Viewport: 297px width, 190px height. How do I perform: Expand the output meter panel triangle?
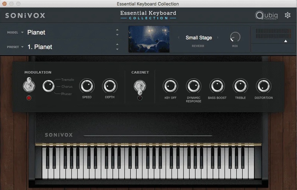tap(285, 41)
